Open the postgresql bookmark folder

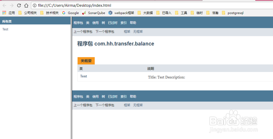click(233, 13)
